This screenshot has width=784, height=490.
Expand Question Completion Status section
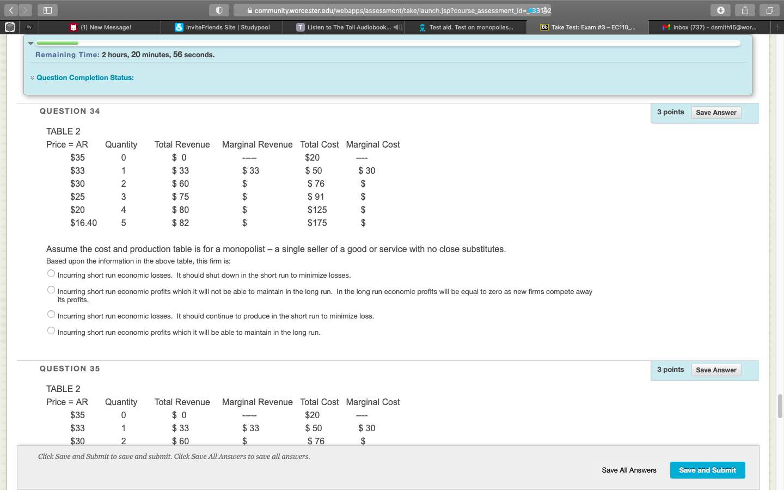coord(84,78)
